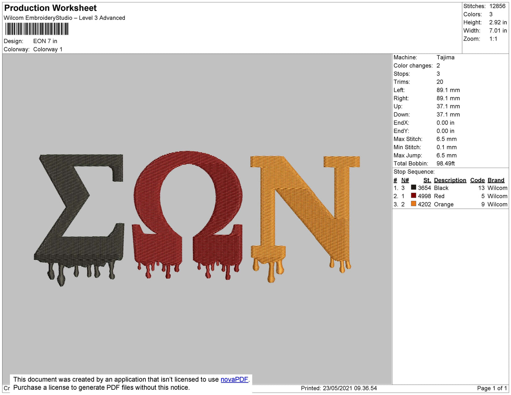Click the thread number 4202 in the Orange row
Screen dimensions: 511x395
pos(424,204)
